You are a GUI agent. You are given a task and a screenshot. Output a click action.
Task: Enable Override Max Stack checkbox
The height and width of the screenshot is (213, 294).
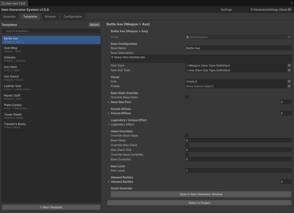187,145
